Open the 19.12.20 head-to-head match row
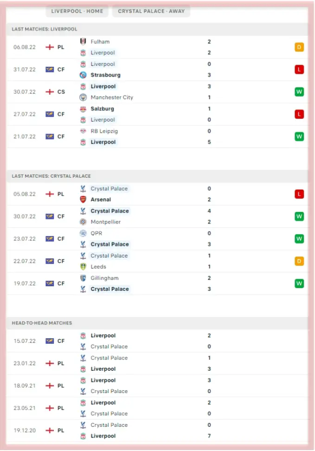Screen dimensions: 315x451 (158, 431)
